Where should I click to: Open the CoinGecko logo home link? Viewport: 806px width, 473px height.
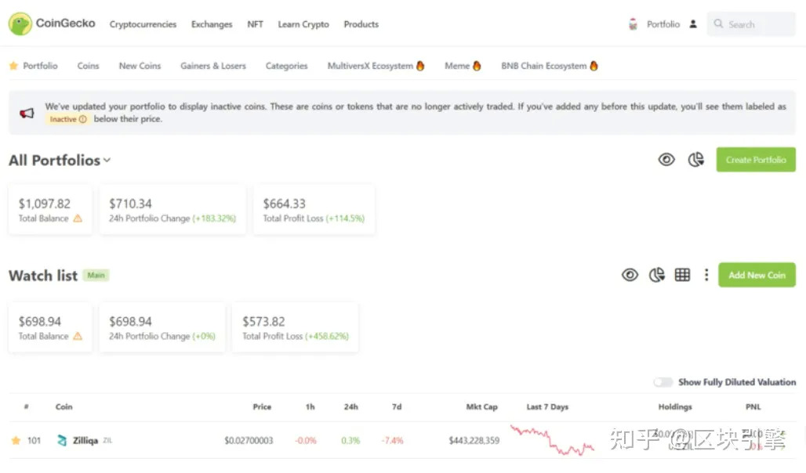(52, 23)
